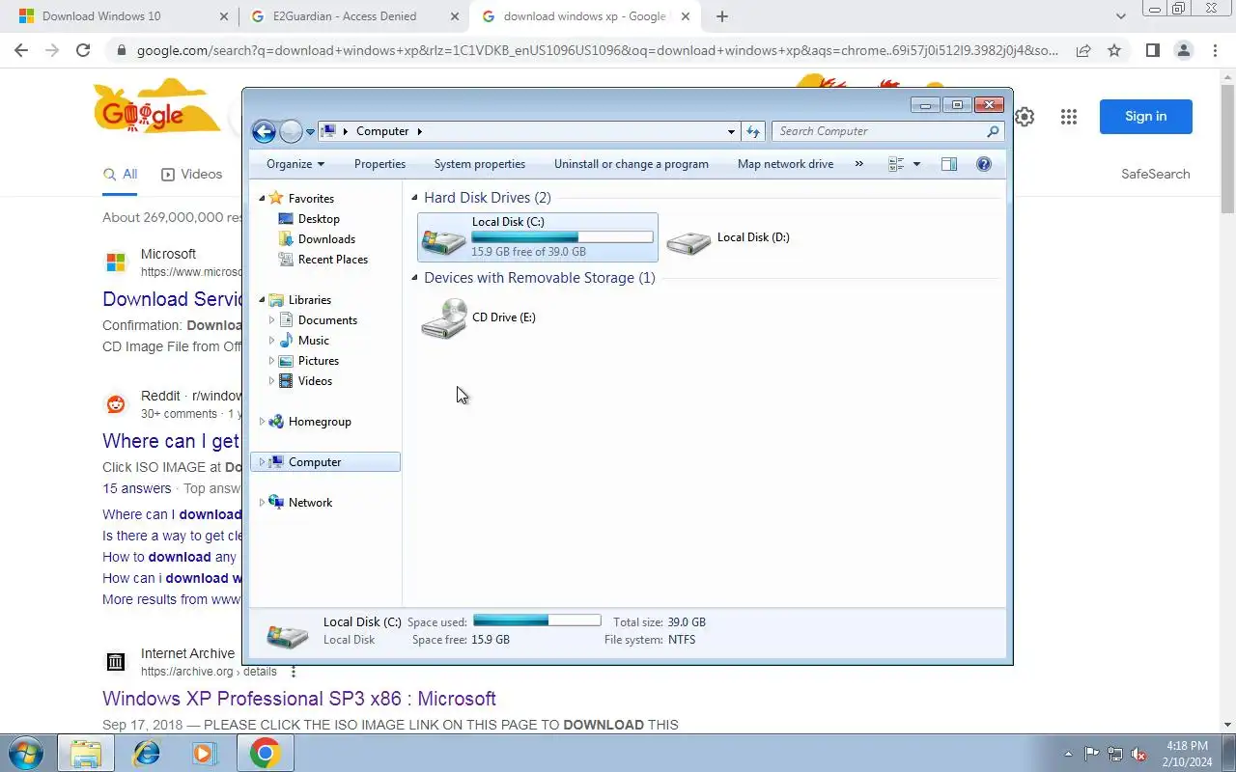The width and height of the screenshot is (1236, 772).
Task: Click Uninstall or change a program
Action: coord(632,164)
